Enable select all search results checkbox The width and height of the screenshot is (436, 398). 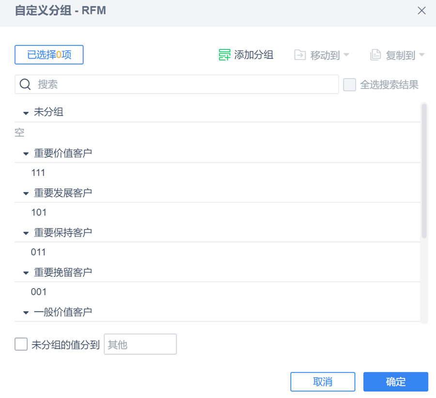[349, 85]
